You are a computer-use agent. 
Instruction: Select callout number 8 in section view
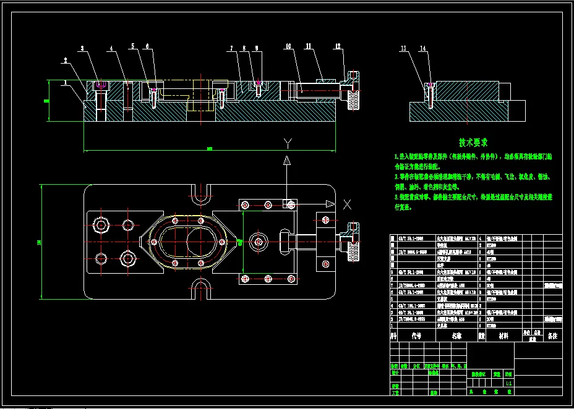tap(244, 48)
